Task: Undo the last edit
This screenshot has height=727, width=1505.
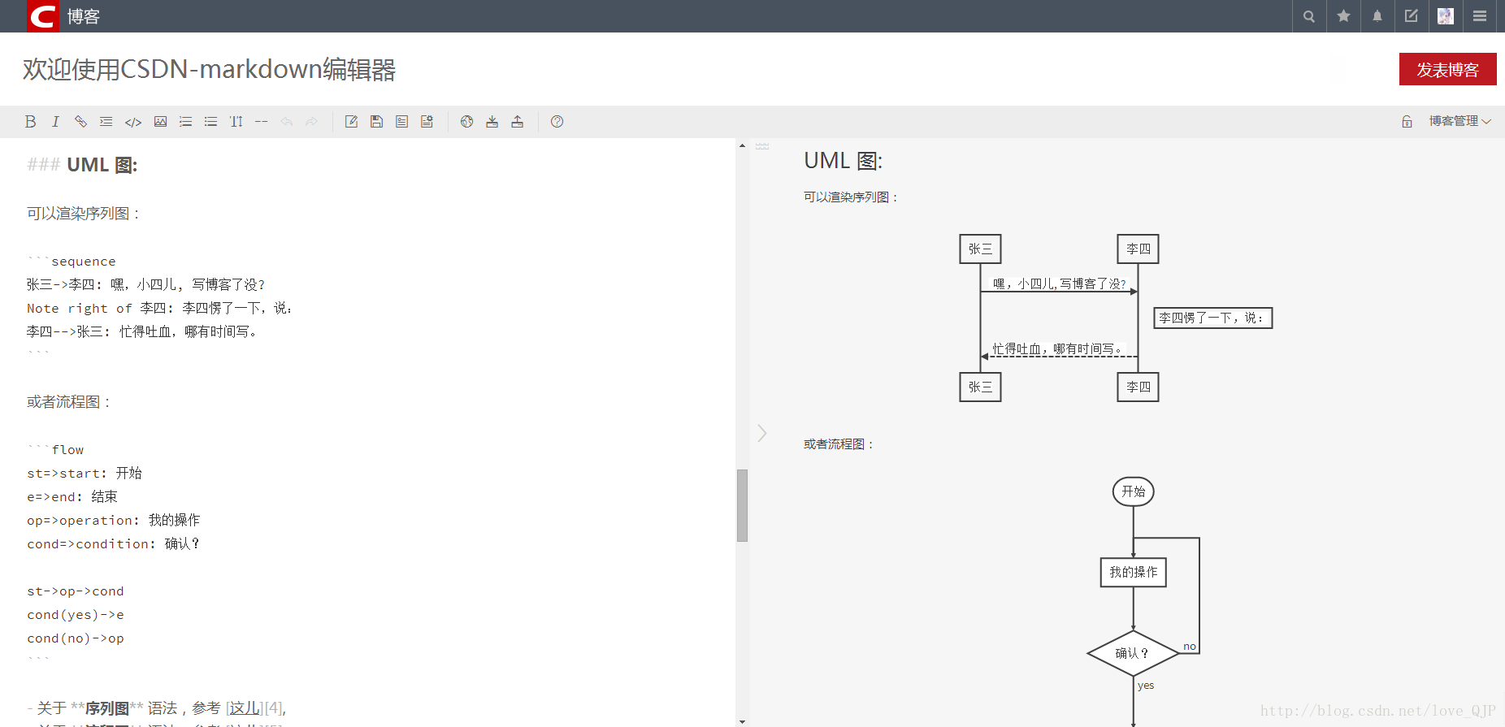Action: click(286, 122)
